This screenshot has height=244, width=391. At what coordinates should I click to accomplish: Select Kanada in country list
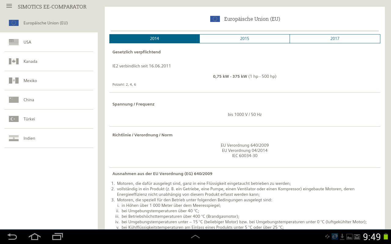point(49,61)
